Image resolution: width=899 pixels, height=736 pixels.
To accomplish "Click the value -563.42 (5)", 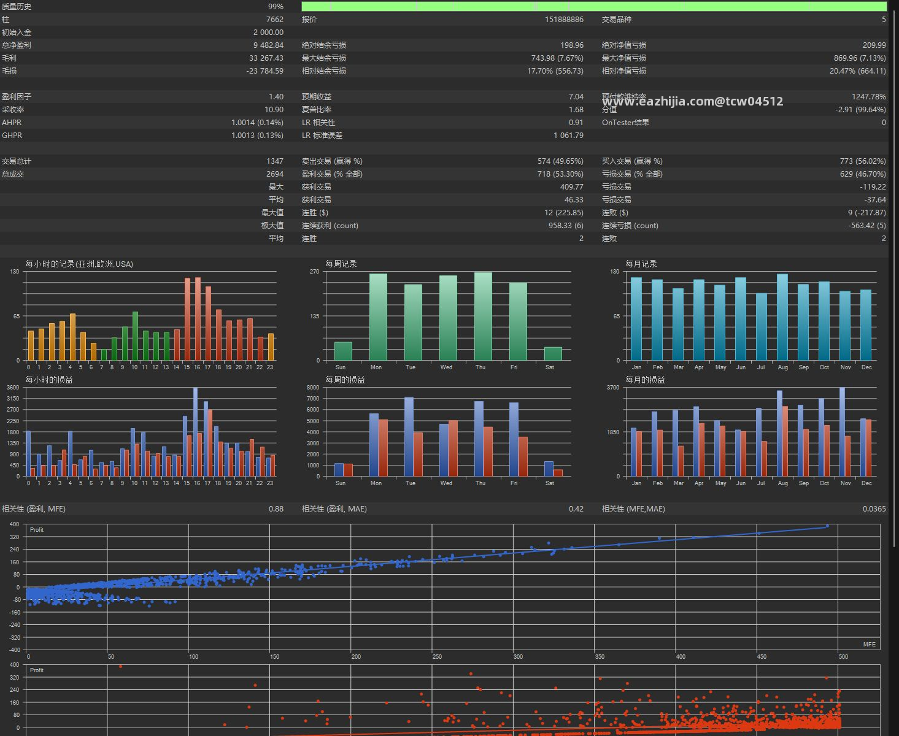I will pos(868,226).
